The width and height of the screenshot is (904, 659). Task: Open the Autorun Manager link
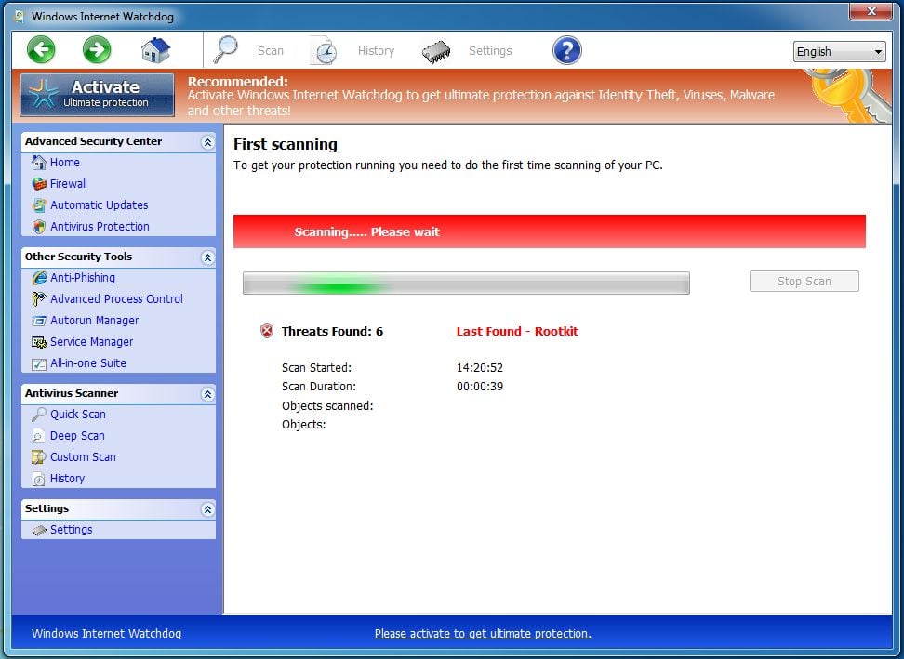(x=95, y=321)
